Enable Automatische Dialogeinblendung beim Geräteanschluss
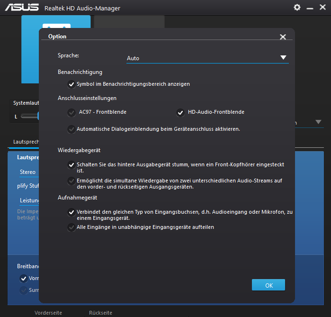Image resolution: width=331 pixels, height=317 pixels. click(x=72, y=129)
